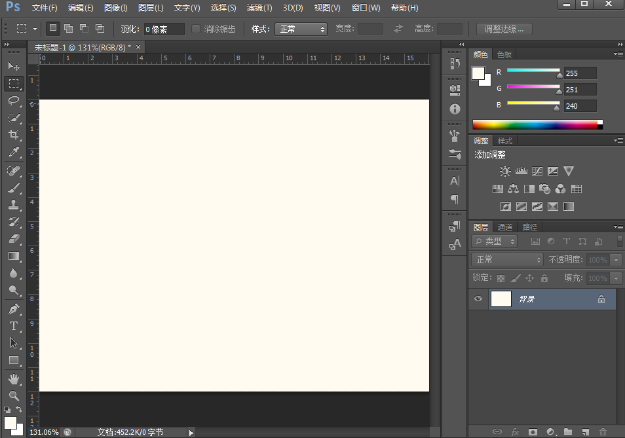
Task: Add a Color Balance adjustment
Action: 513,189
